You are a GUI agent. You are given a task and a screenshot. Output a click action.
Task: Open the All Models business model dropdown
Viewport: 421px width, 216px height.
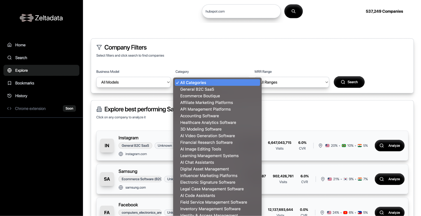coord(134,82)
